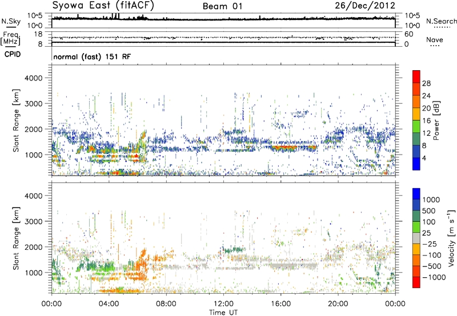Click the power colorbar value "12"
This screenshot has width=457, height=316.
tap(426, 133)
